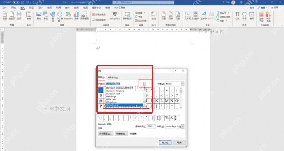This screenshot has width=284, height=151.
Task: Click the symbol grid vertical scrollbar
Action: point(181,98)
